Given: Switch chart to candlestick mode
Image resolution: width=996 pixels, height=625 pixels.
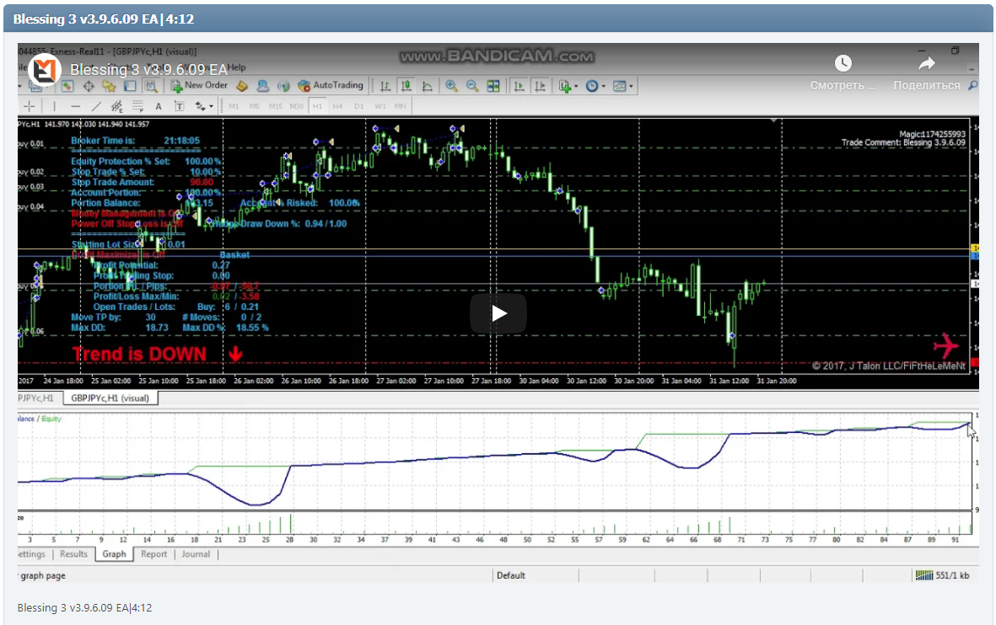Looking at the screenshot, I should click(x=407, y=86).
